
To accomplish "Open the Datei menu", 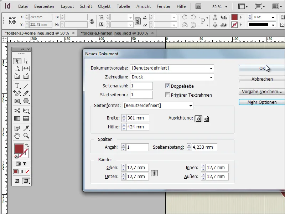I will pos(23,6).
